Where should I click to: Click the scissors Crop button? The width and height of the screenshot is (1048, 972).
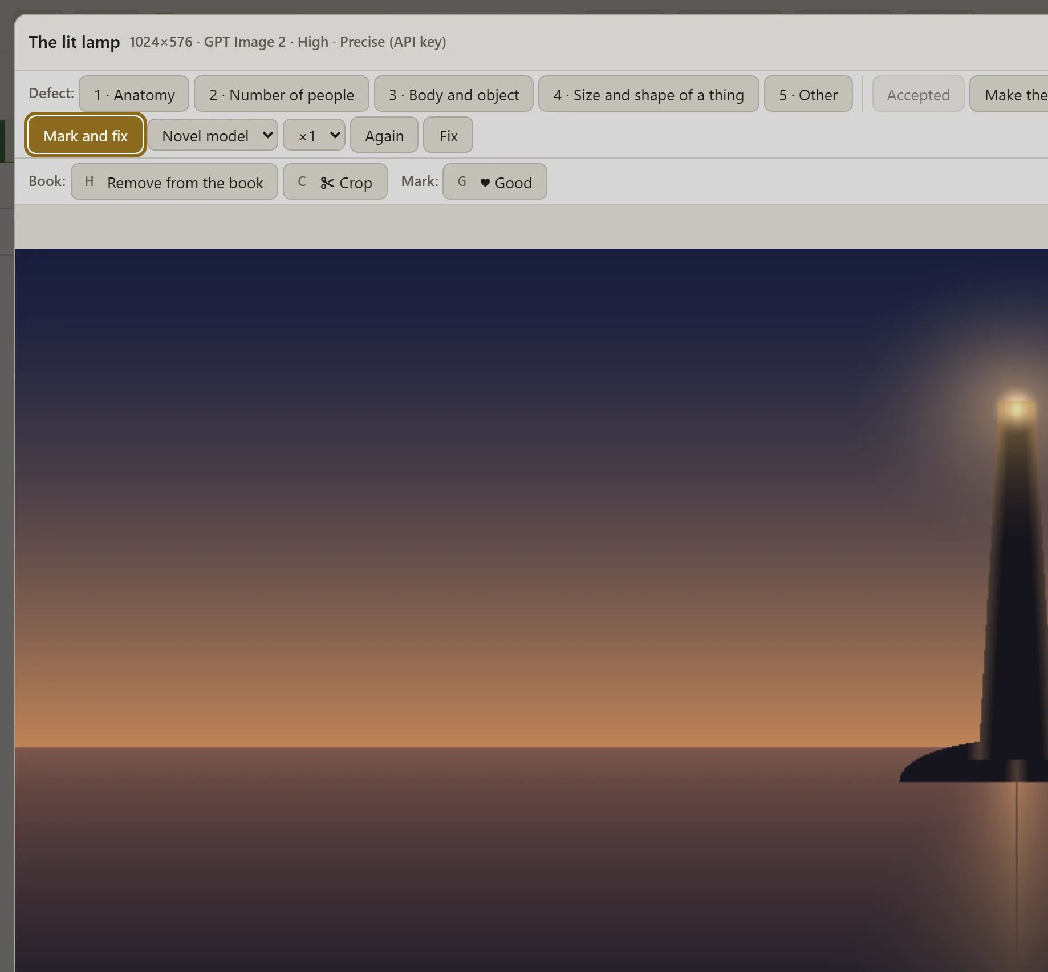click(x=335, y=182)
